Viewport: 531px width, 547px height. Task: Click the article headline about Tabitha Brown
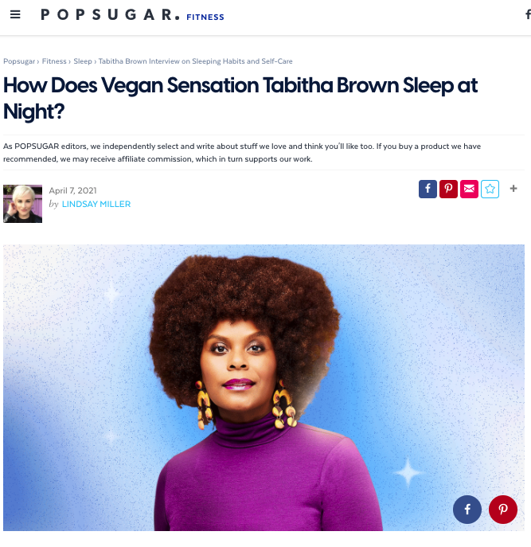point(240,99)
